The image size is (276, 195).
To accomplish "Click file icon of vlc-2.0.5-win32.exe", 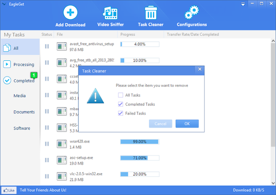I will pyautogui.click(x=62, y=176).
